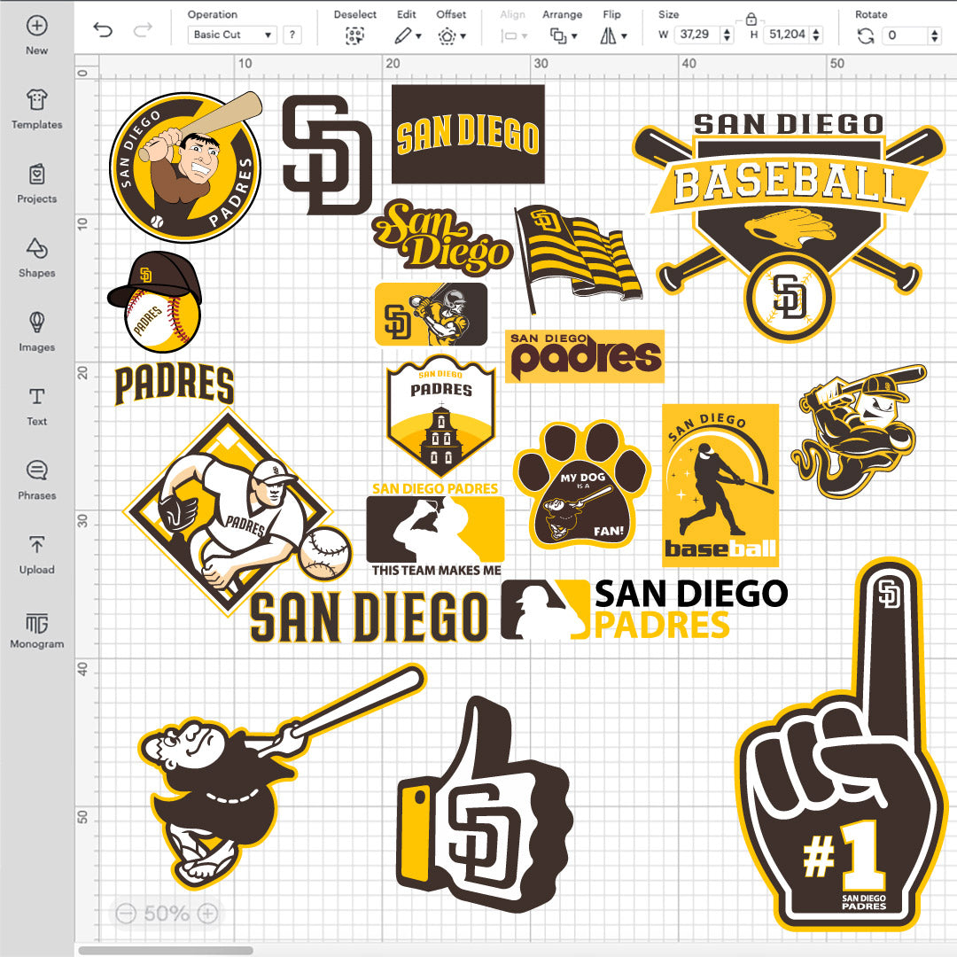Open the Shapes panel
Viewport: 957px width, 957px height.
[36, 248]
